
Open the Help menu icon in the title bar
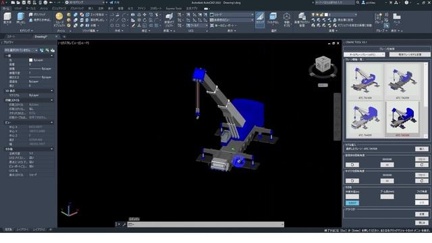tap(406, 3)
